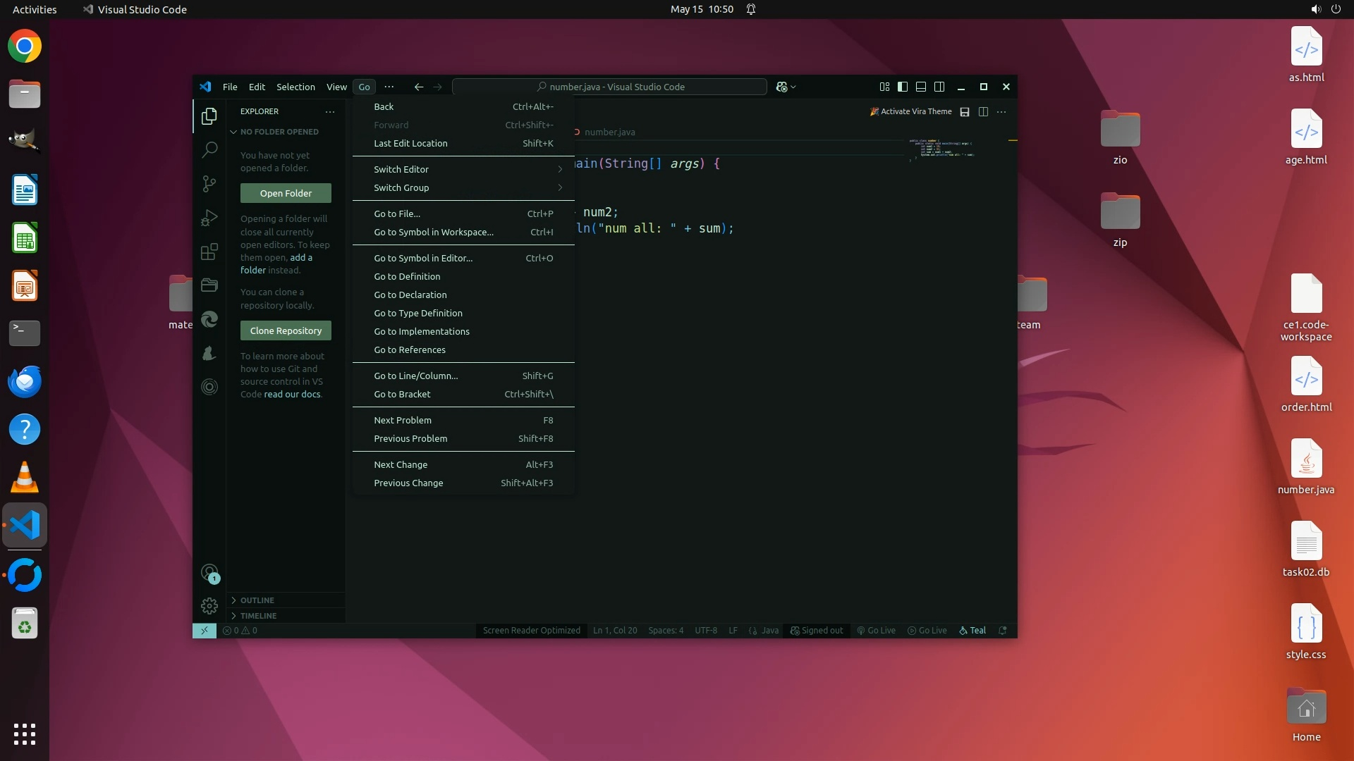Screen dimensions: 1354x761
Task: Open the Extensions view icon
Action: tap(209, 252)
